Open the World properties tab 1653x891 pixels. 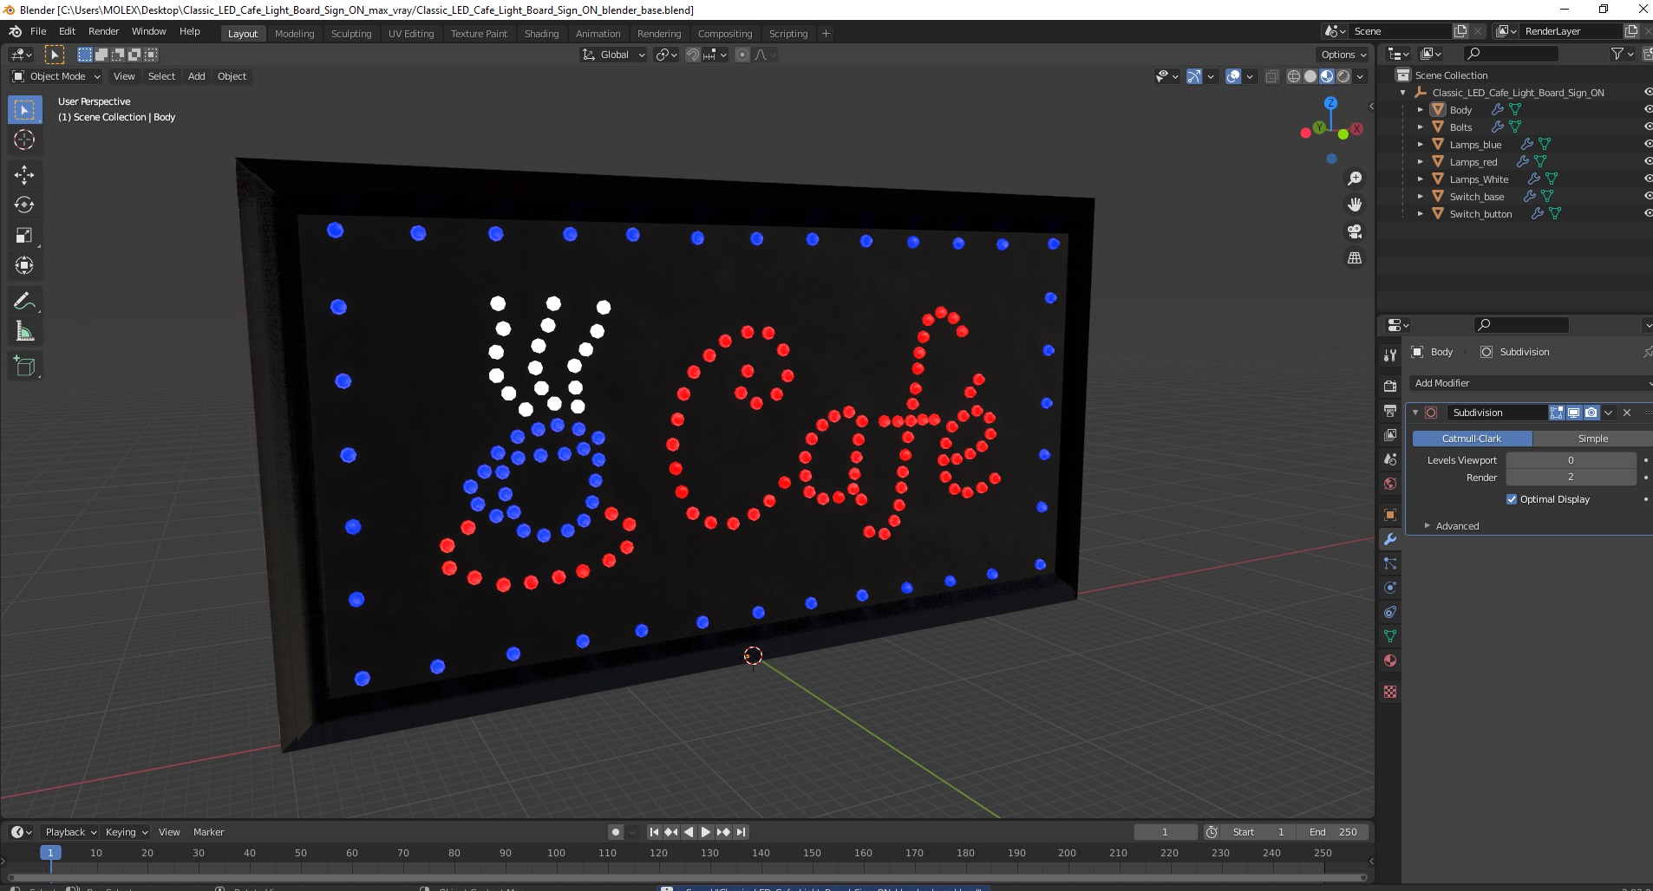point(1390,484)
